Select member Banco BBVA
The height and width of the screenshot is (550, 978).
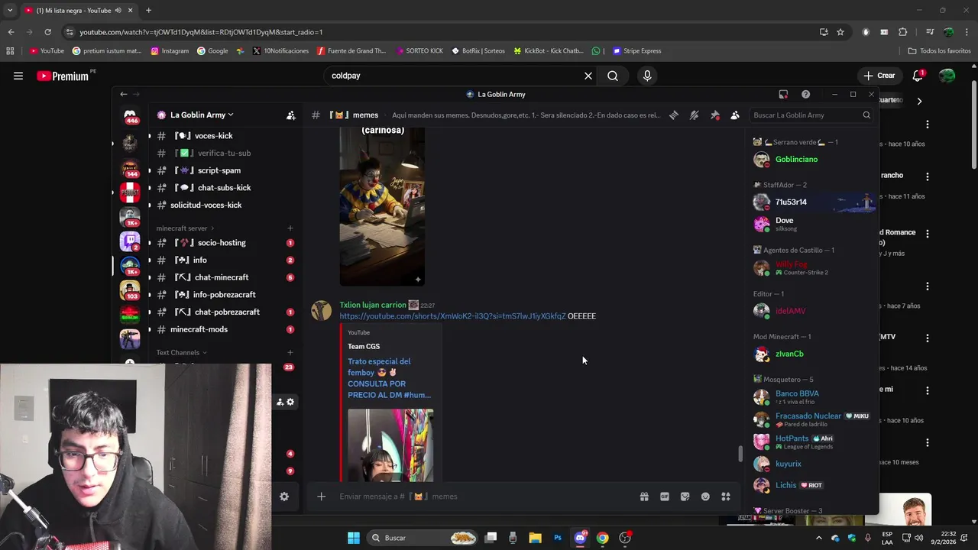[813, 397]
